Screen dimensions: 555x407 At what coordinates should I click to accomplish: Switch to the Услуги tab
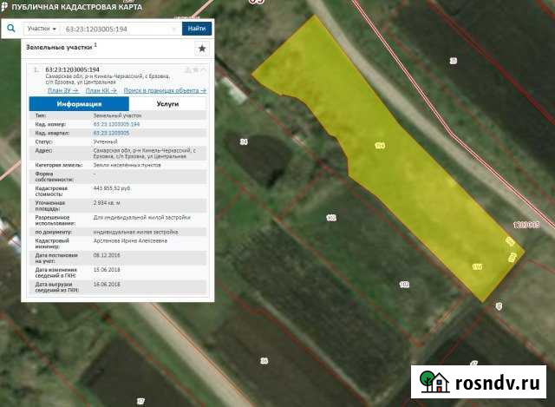[167, 102]
